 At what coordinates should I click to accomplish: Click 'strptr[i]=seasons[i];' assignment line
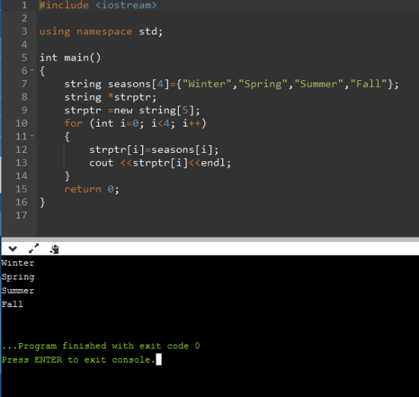pyautogui.click(x=154, y=150)
